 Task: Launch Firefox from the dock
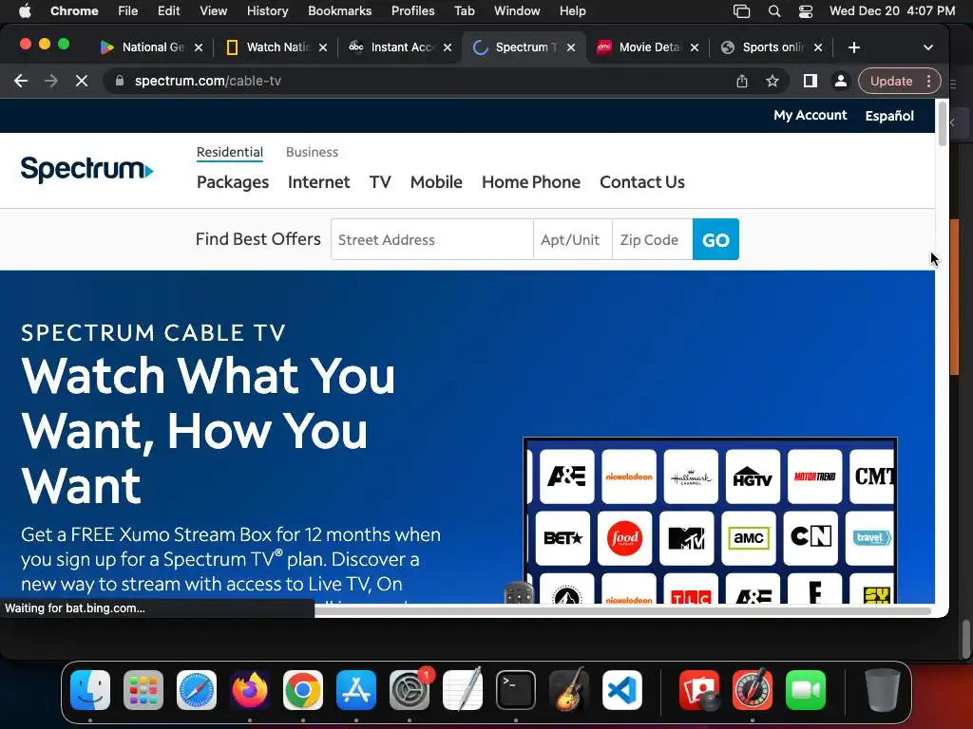point(250,690)
